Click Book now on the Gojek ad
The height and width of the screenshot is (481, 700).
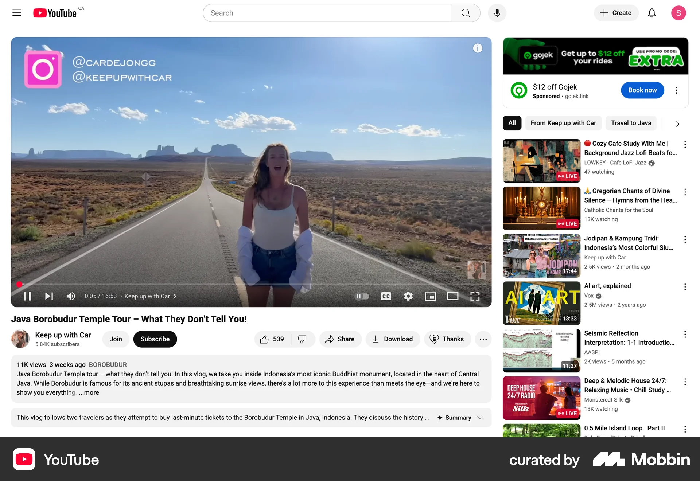[642, 90]
